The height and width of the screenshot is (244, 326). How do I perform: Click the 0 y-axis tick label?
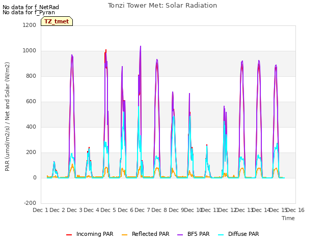(x=35, y=178)
